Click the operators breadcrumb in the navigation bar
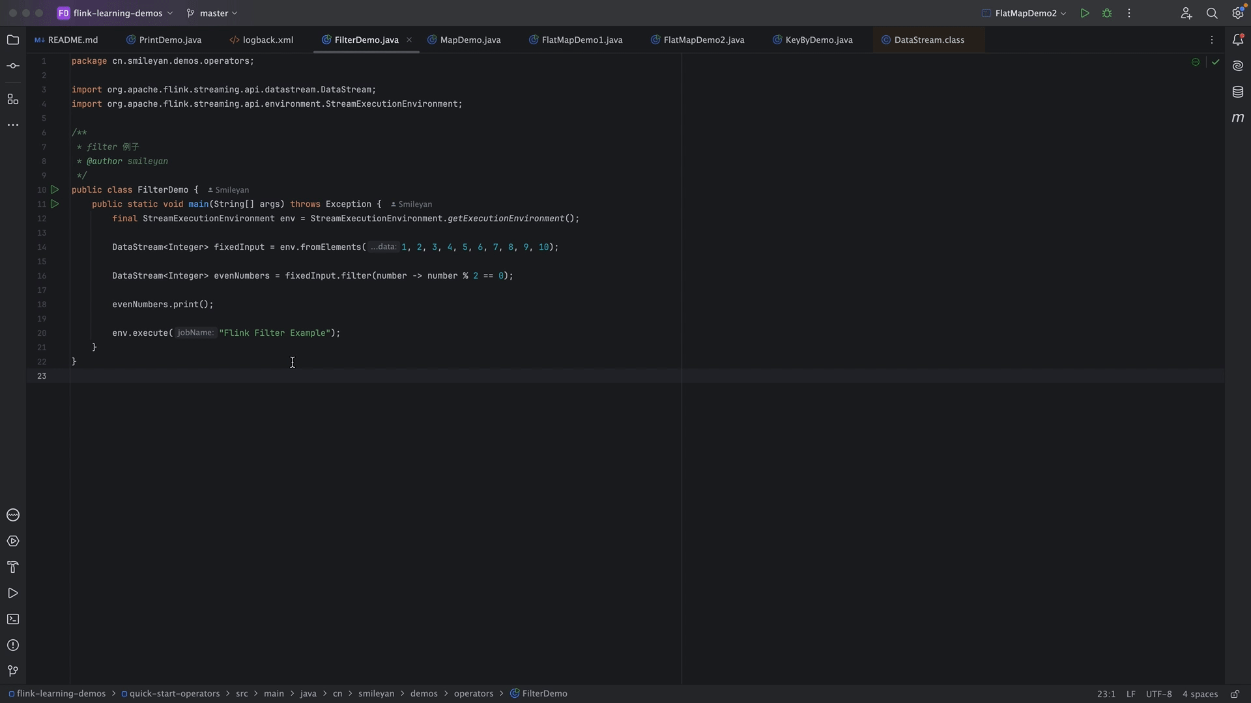This screenshot has height=703, width=1251. [473, 694]
